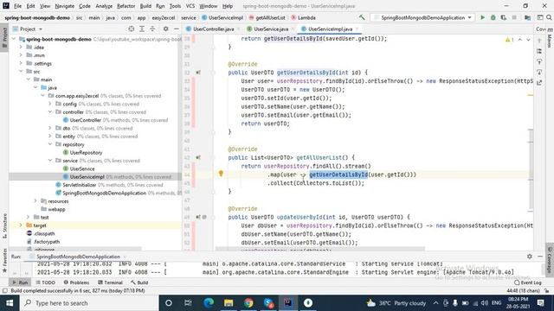The width and height of the screenshot is (554, 311).
Task: Select UserRepository in project tree
Action: 86,152
